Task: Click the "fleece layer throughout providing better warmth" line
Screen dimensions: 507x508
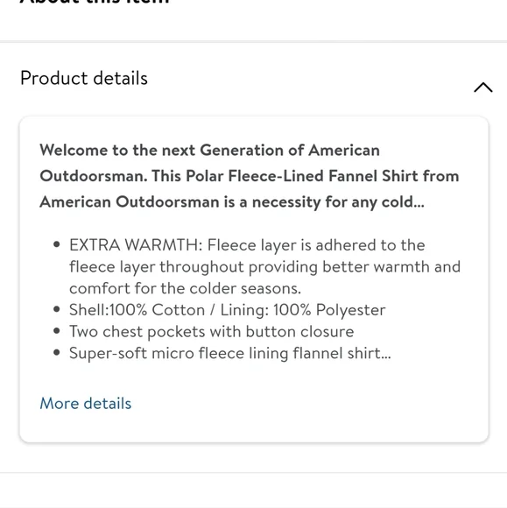Action: [264, 268]
